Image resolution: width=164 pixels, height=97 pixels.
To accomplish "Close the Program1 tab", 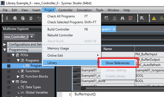I will tap(114, 29).
